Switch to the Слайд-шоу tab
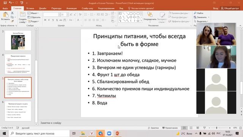 click(x=87, y=8)
